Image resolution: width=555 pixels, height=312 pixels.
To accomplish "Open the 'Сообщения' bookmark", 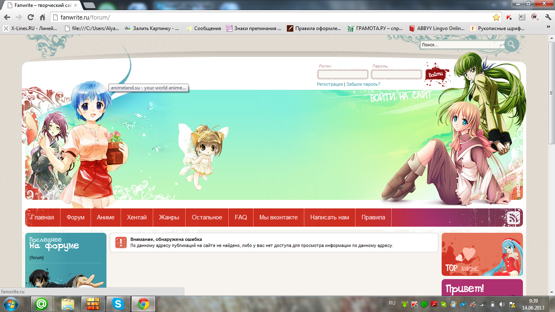I will pyautogui.click(x=204, y=28).
